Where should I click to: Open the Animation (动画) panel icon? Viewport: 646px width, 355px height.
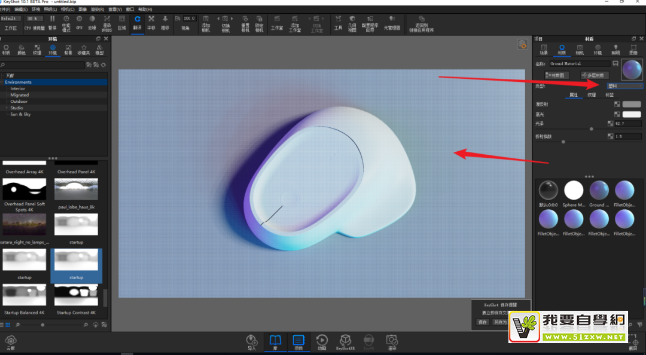[x=322, y=342]
